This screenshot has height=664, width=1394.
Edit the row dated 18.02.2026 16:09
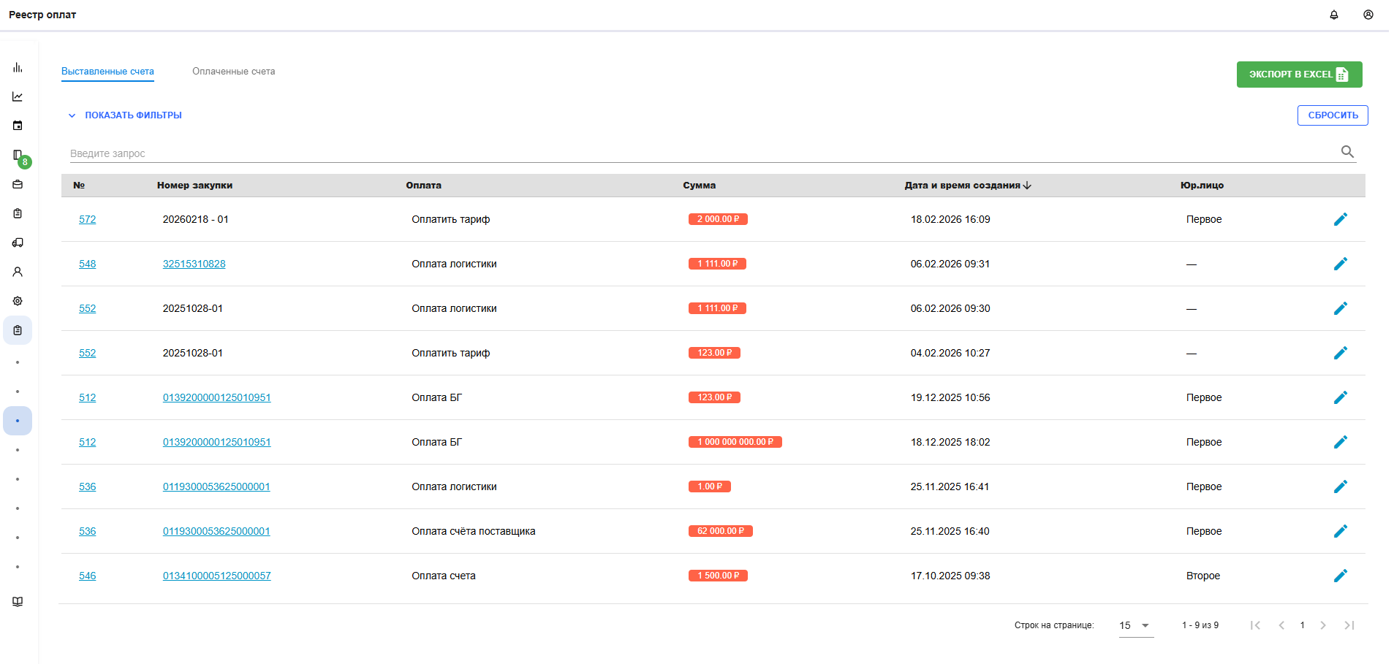tap(1340, 219)
